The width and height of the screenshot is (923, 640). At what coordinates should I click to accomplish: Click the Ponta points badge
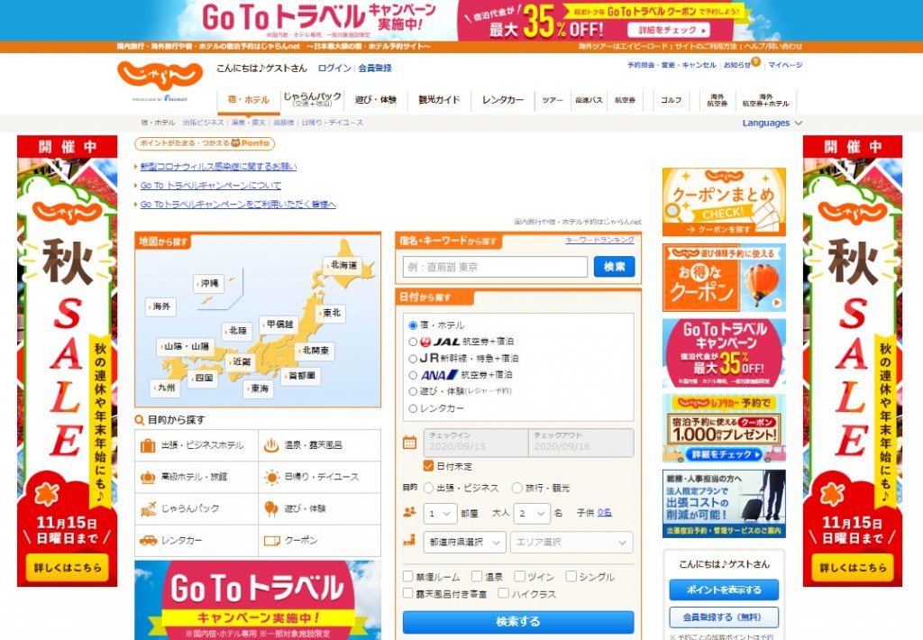pyautogui.click(x=205, y=143)
